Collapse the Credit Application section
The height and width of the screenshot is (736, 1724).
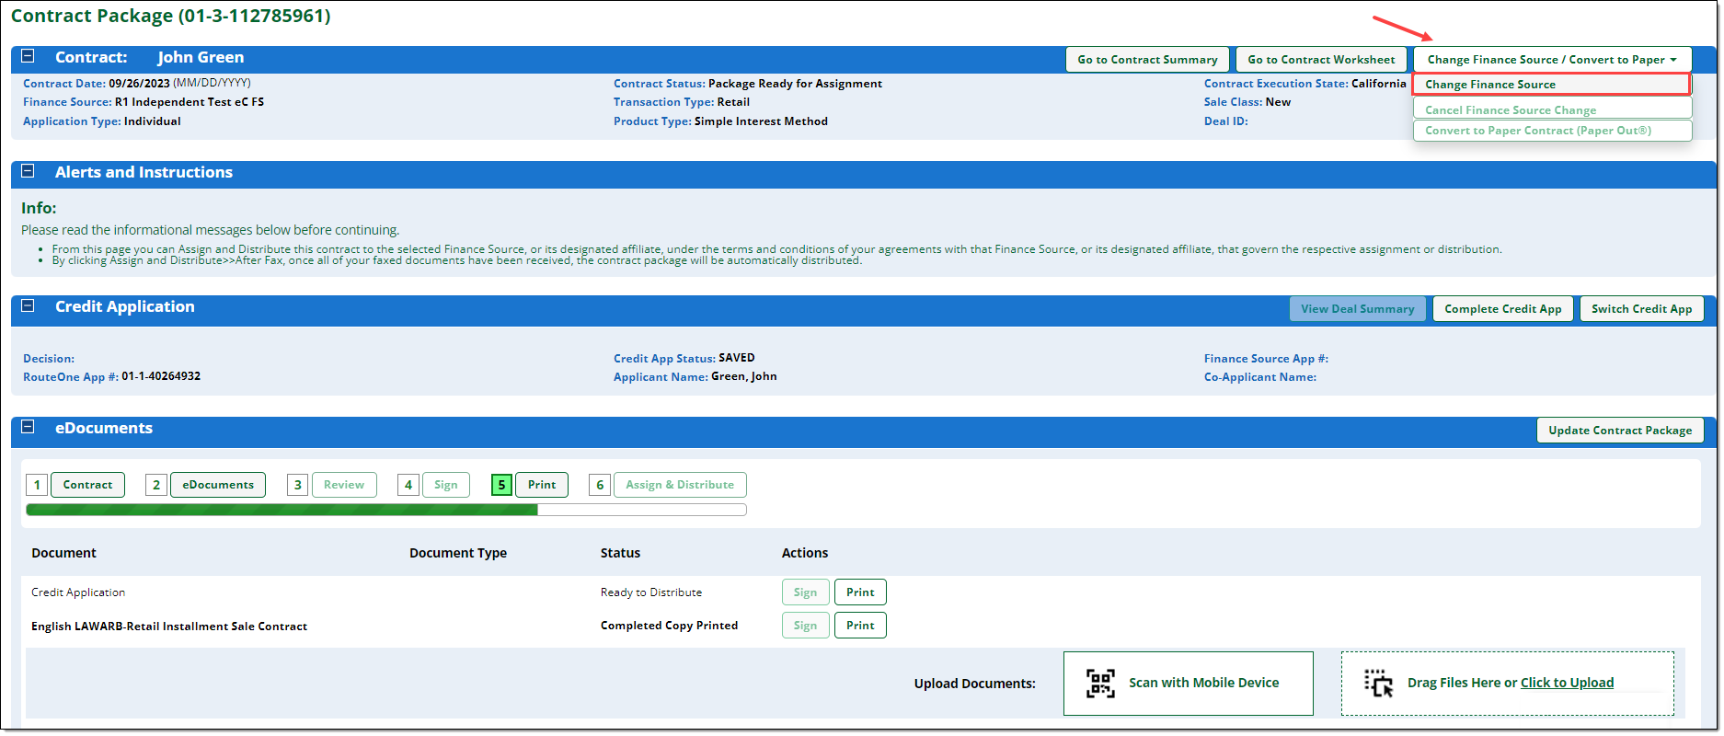(28, 305)
